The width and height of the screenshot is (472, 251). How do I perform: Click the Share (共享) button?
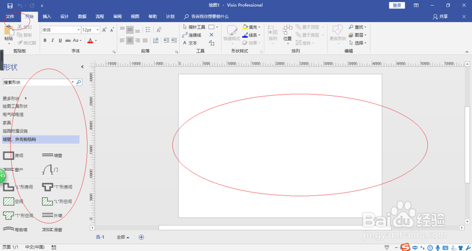(440, 17)
